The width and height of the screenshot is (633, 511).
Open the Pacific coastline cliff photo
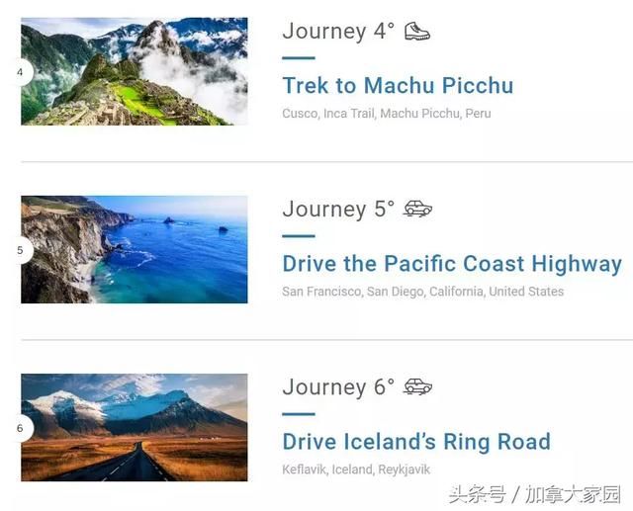coord(135,249)
